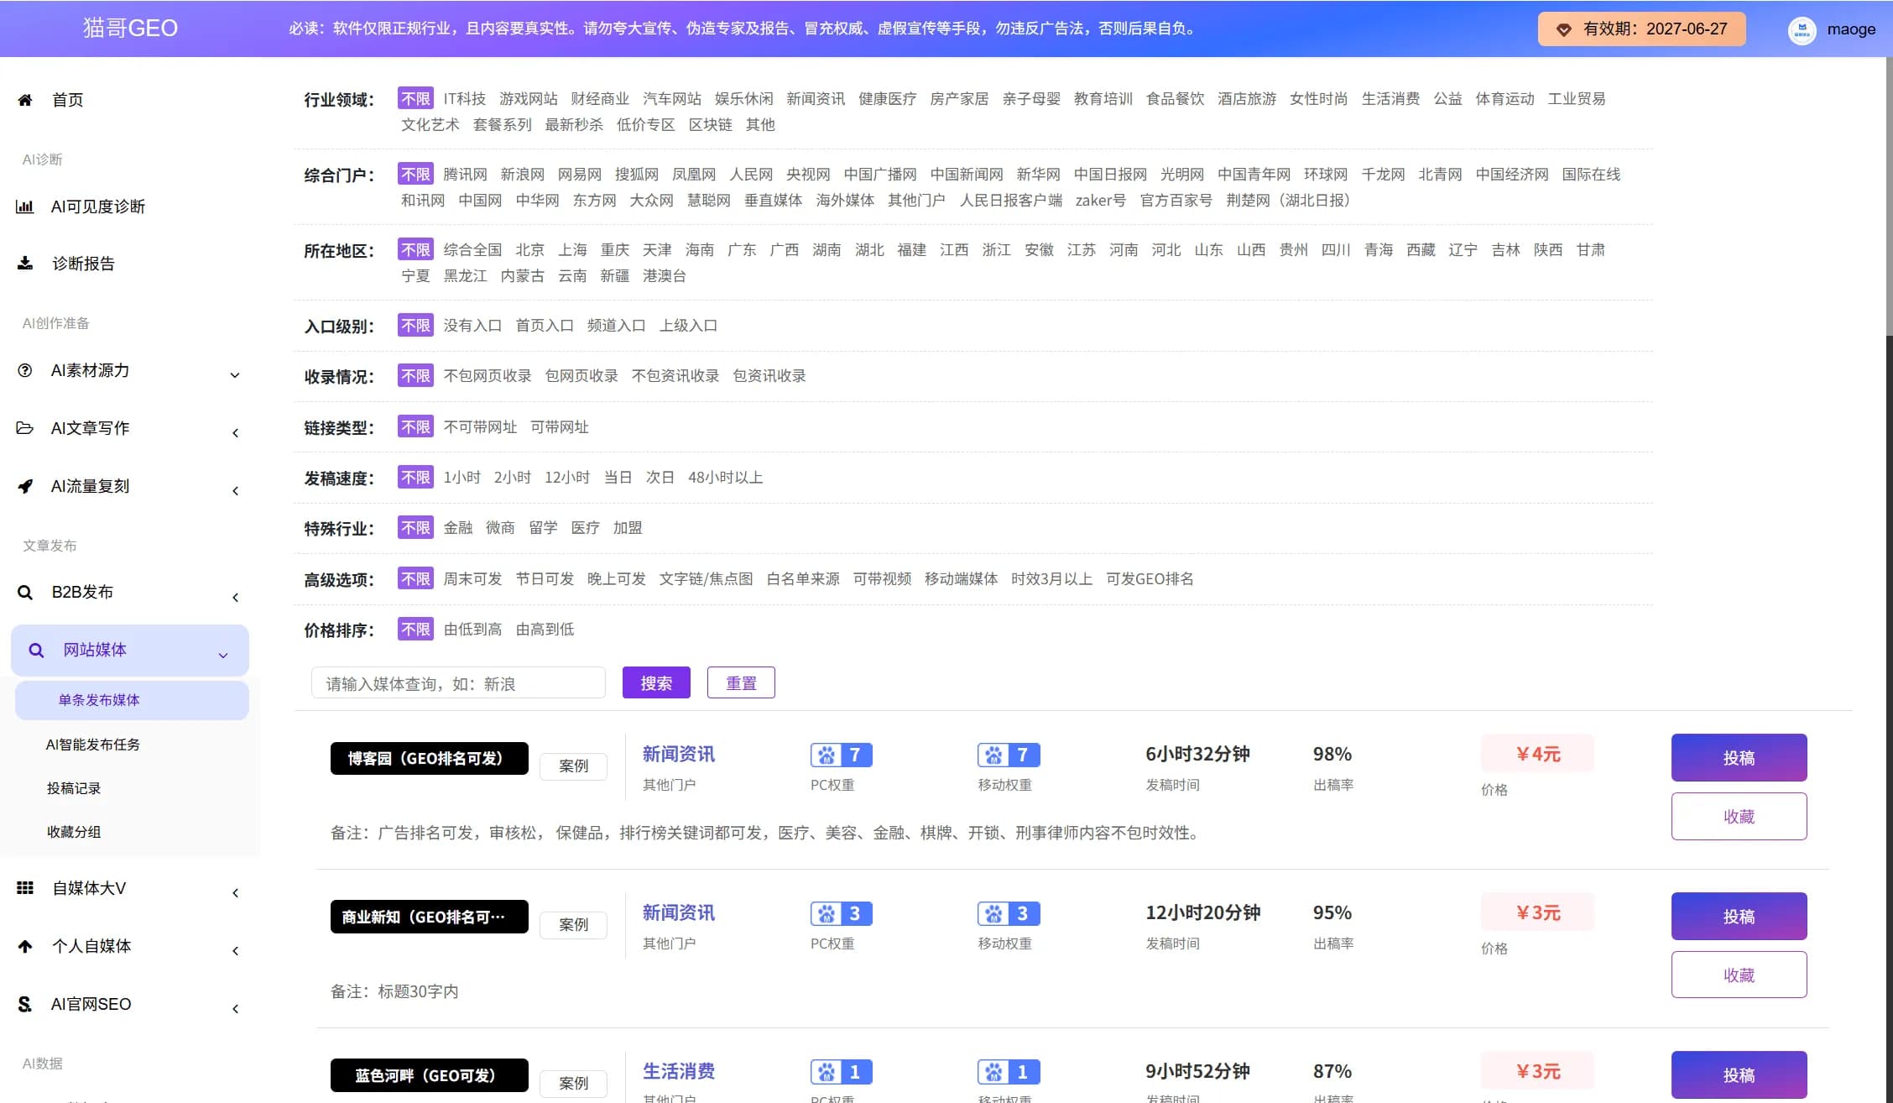1893x1103 pixels.
Task: Select 不限 in the 价格排序 filter
Action: click(x=415, y=630)
